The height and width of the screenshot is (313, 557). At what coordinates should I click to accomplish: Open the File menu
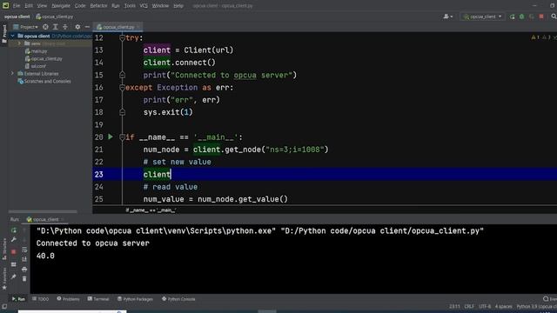click(17, 6)
